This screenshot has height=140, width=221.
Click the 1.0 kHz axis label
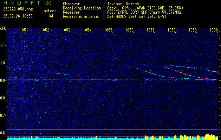coord(2,63)
